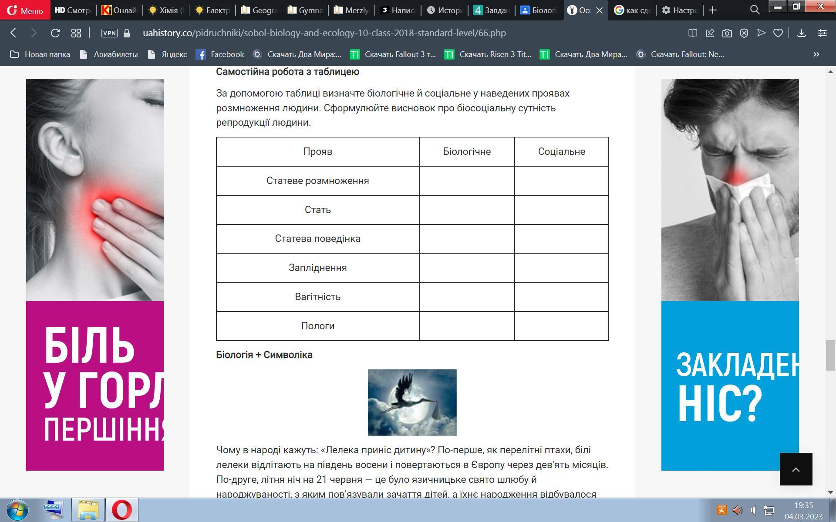
Task: Take a page snapshot with the camera icon
Action: pos(727,33)
